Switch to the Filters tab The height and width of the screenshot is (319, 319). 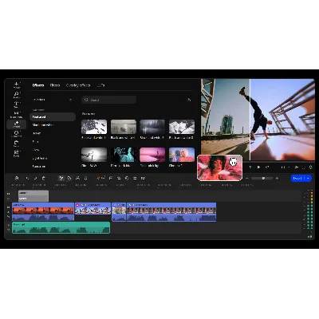pyautogui.click(x=55, y=85)
